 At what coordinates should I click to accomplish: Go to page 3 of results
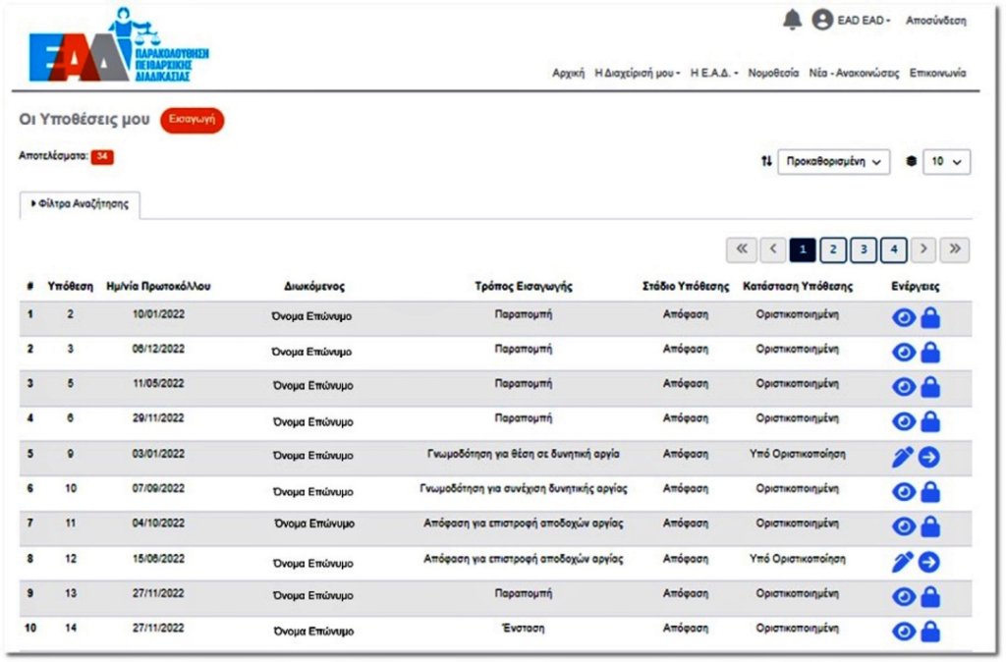[x=863, y=250]
